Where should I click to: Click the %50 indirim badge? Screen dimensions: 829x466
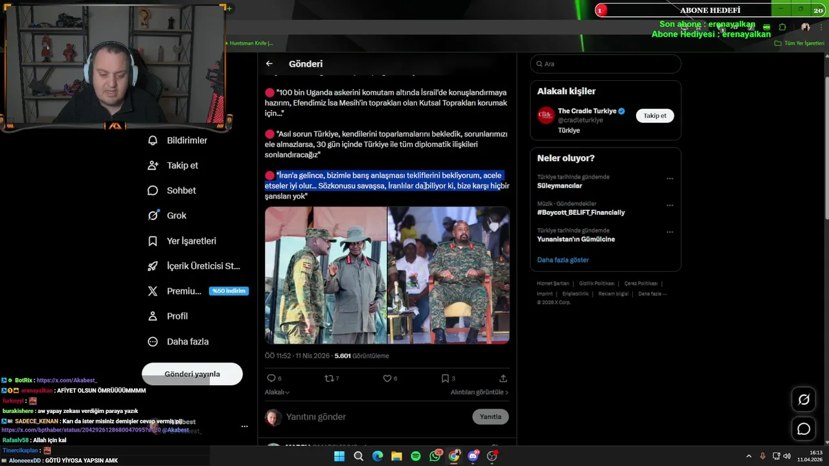229,291
